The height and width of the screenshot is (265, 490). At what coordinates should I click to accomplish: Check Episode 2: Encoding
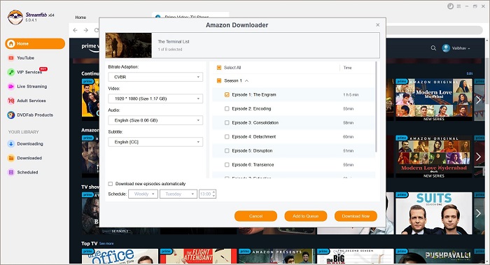point(227,108)
